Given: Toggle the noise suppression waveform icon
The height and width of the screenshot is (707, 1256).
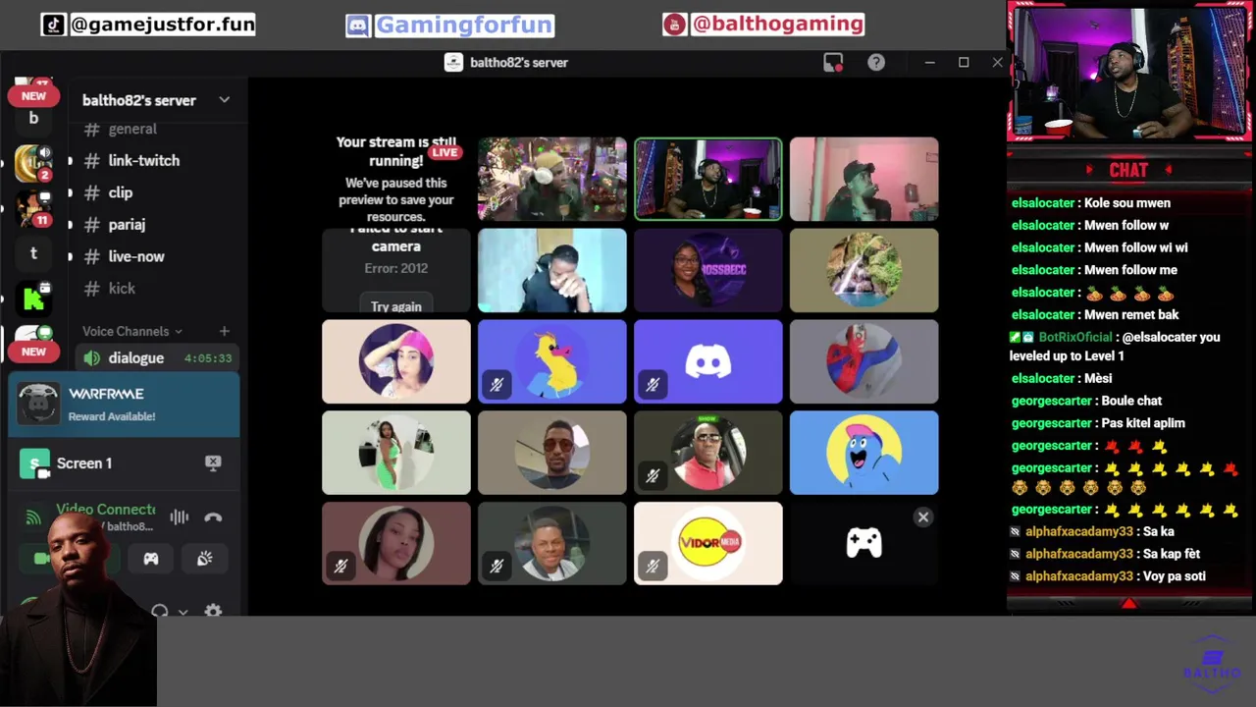Looking at the screenshot, I should point(179,517).
